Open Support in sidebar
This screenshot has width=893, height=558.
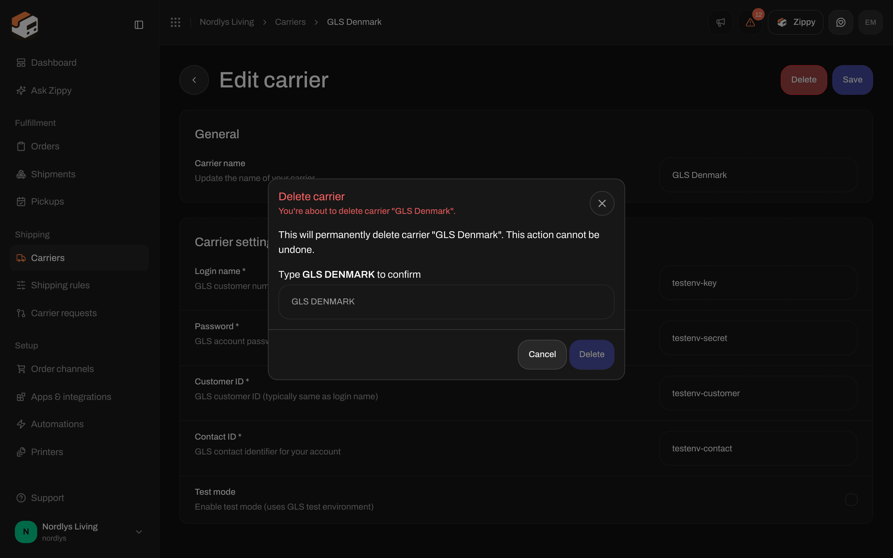coord(79,498)
